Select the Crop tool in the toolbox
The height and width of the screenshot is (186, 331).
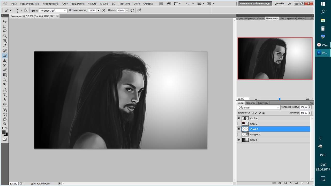pos(5,41)
